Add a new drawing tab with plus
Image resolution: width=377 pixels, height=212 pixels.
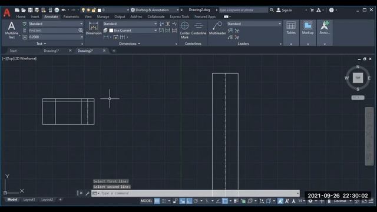click(x=114, y=51)
